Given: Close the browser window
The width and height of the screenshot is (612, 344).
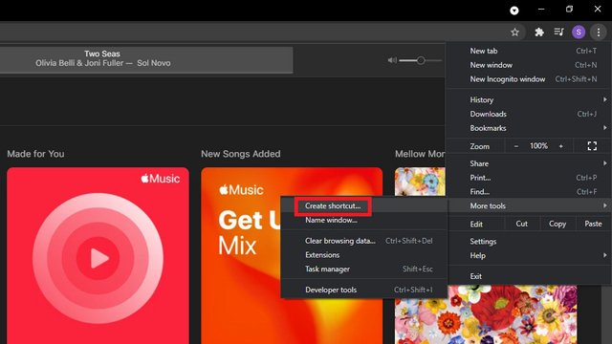Looking at the screenshot, I should [x=598, y=9].
